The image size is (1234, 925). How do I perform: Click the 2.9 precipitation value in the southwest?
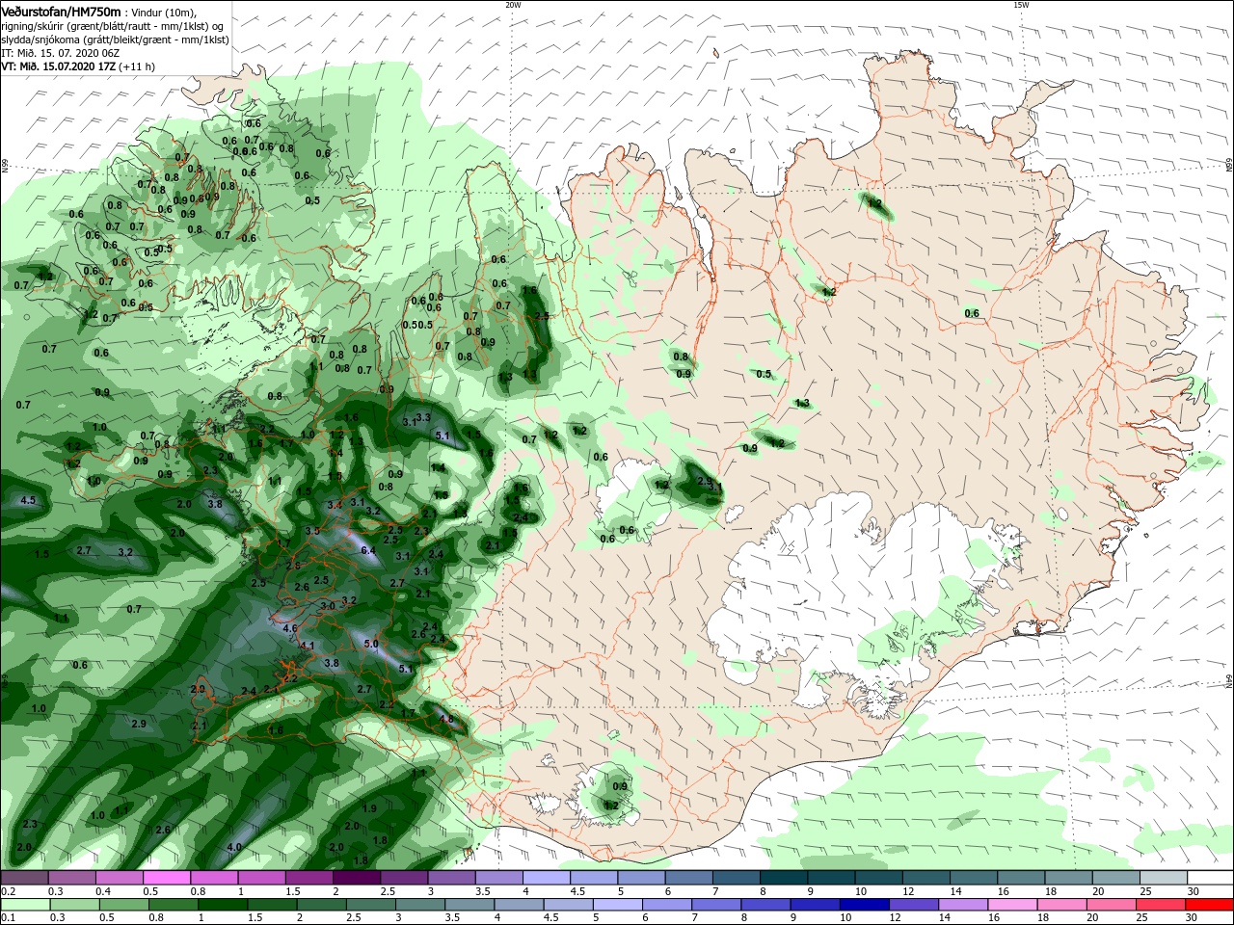[x=138, y=724]
